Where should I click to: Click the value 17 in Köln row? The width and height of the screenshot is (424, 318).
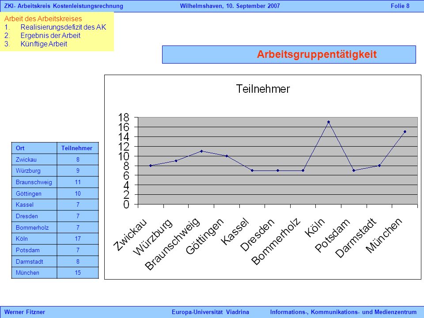[x=78, y=239]
